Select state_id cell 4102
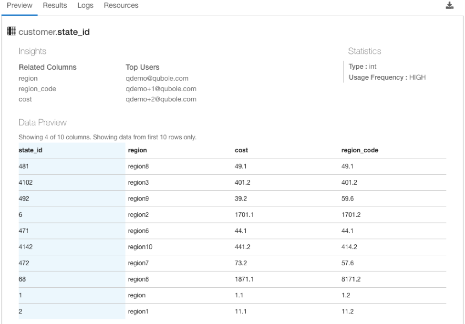This screenshot has height=324, width=465. [25, 182]
